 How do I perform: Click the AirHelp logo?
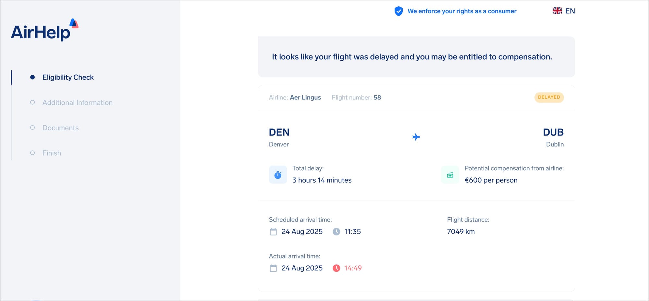coord(45,30)
